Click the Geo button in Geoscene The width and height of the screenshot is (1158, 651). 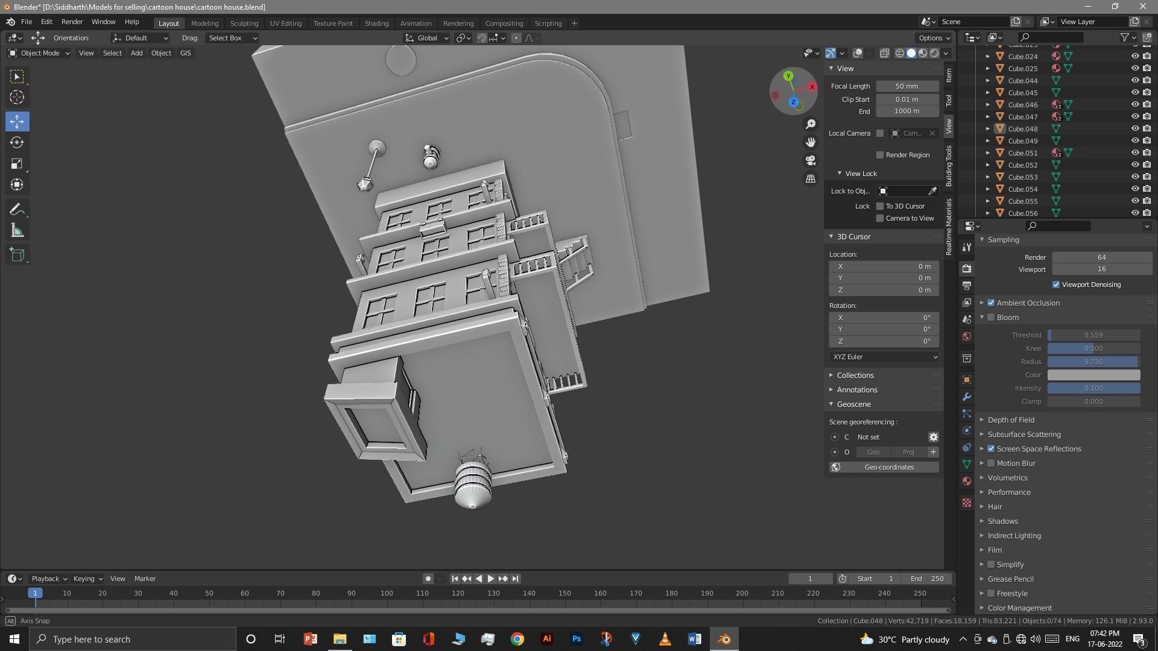tap(873, 452)
